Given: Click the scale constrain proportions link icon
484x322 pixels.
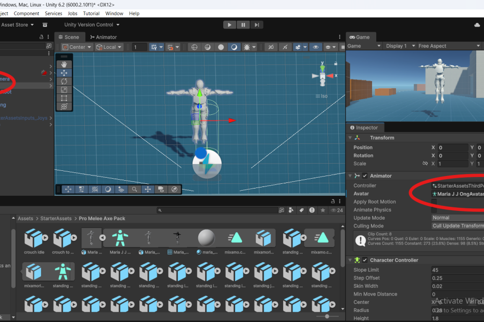Looking at the screenshot, I should (x=425, y=164).
